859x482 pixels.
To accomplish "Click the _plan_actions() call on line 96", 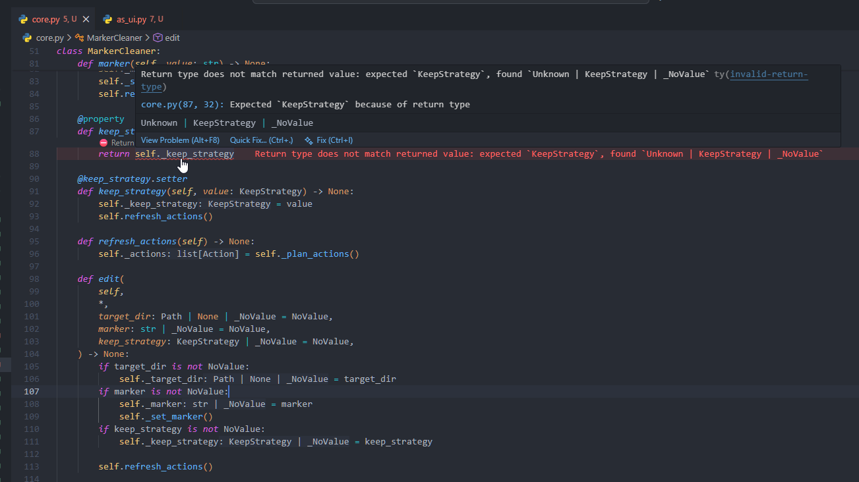I will (x=320, y=254).
